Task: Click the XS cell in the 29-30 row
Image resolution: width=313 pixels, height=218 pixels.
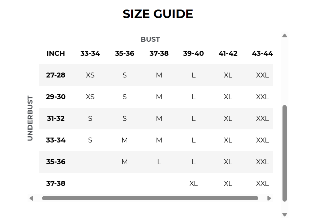Action: [90, 97]
